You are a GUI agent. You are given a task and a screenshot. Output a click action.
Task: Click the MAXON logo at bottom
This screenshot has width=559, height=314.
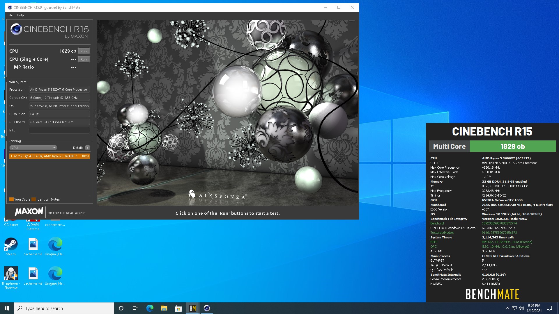[29, 212]
